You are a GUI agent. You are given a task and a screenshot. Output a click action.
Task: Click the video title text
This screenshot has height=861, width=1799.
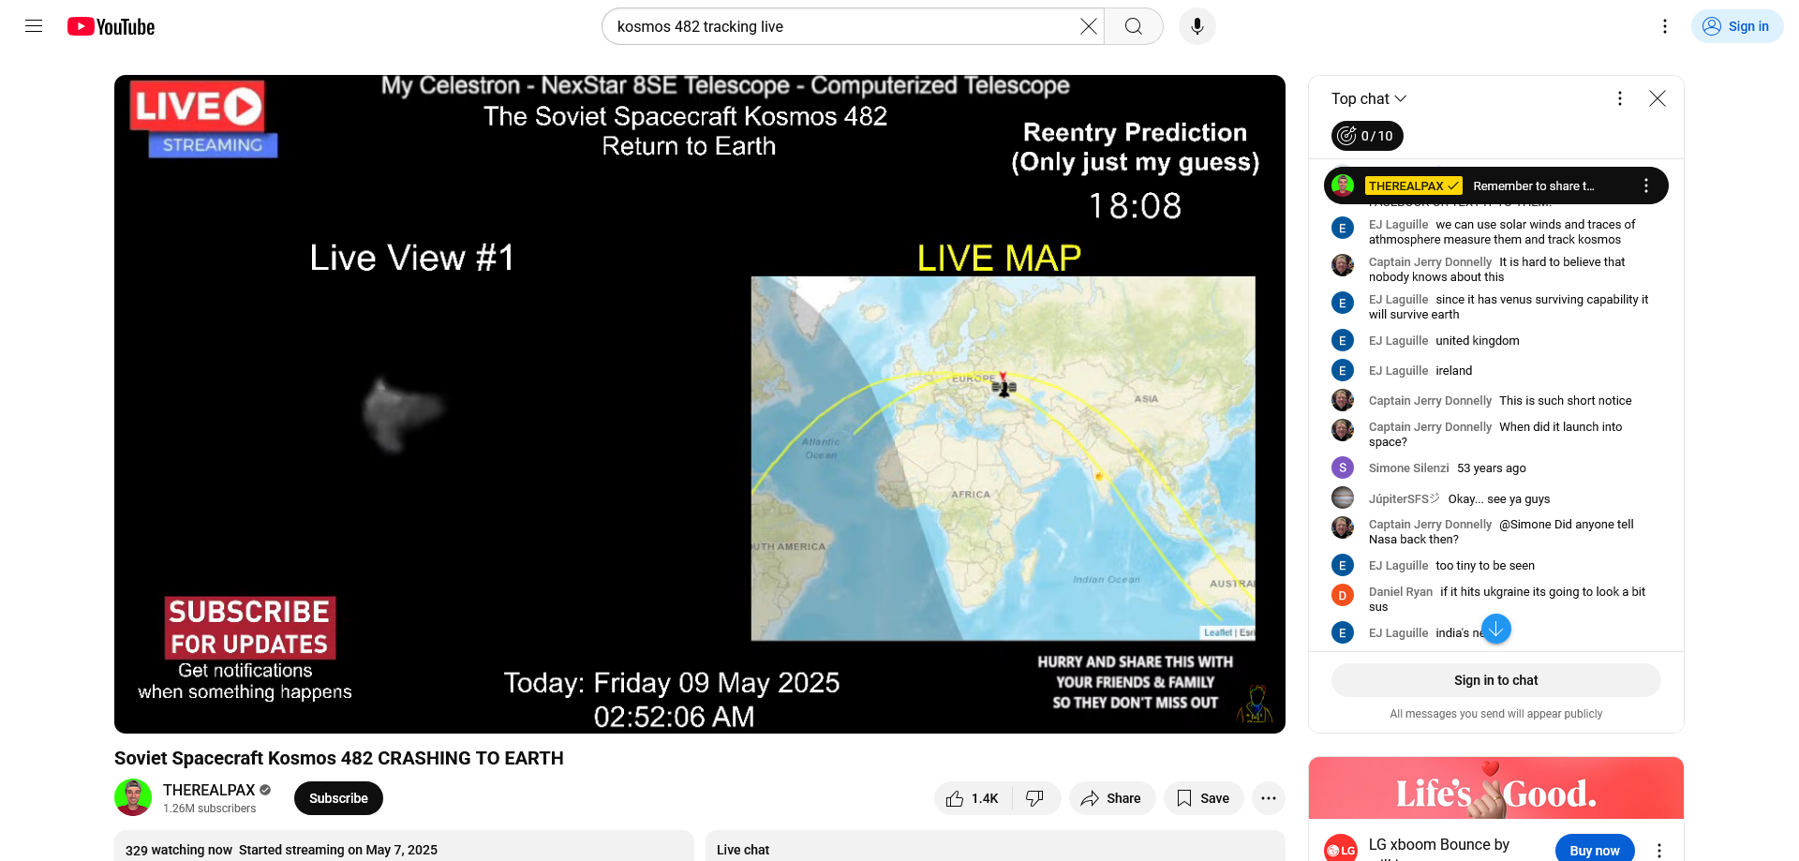tap(339, 758)
